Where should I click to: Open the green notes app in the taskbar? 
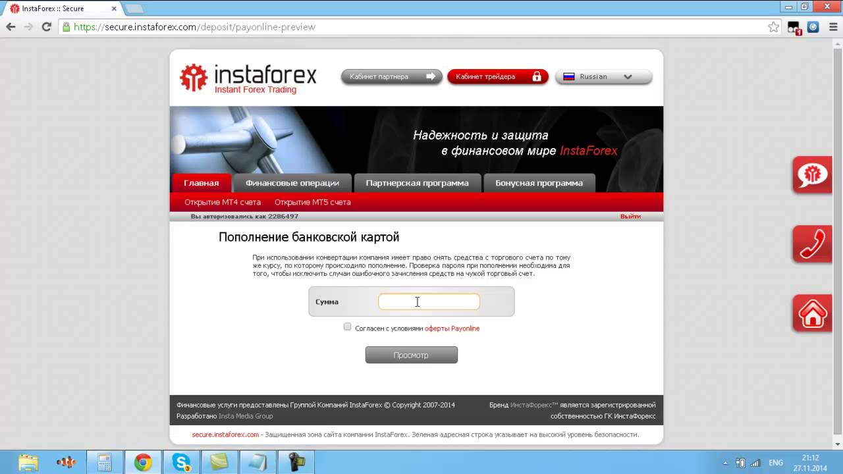(219, 463)
